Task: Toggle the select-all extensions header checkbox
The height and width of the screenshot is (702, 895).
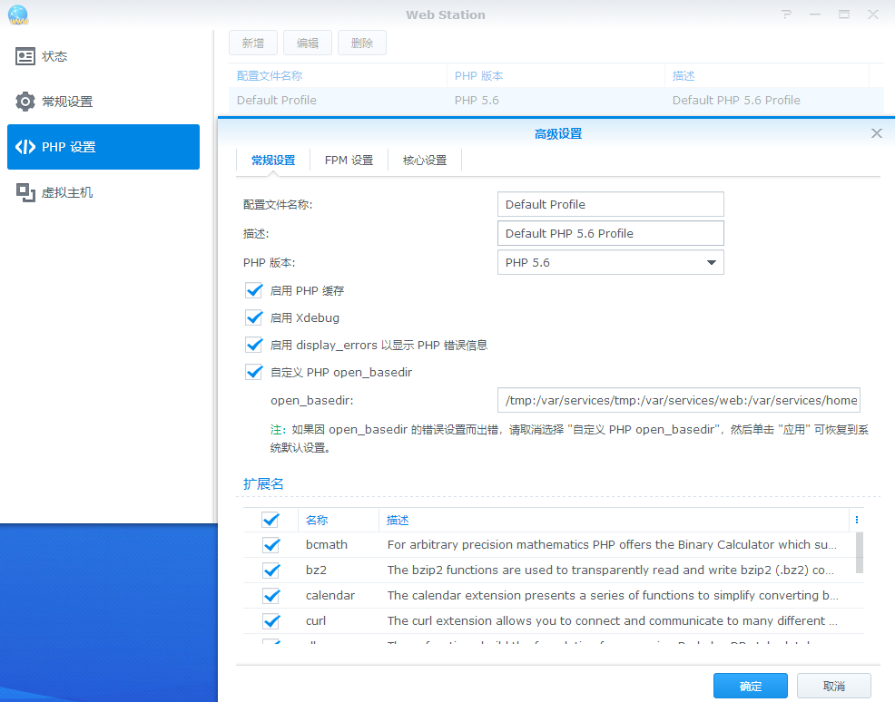Action: (270, 520)
